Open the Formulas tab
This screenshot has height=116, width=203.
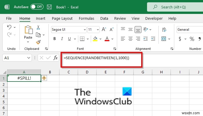(x=86, y=18)
